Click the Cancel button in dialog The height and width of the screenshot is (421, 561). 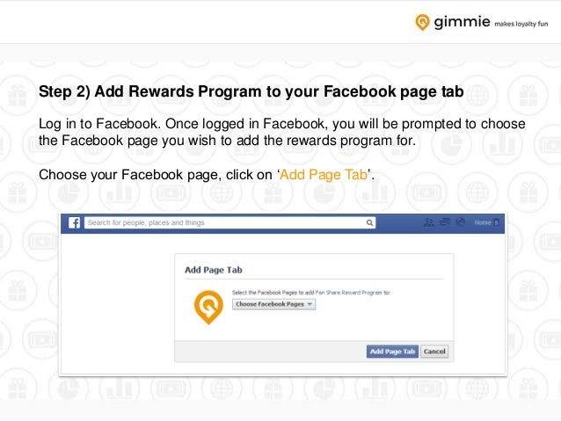tap(434, 352)
